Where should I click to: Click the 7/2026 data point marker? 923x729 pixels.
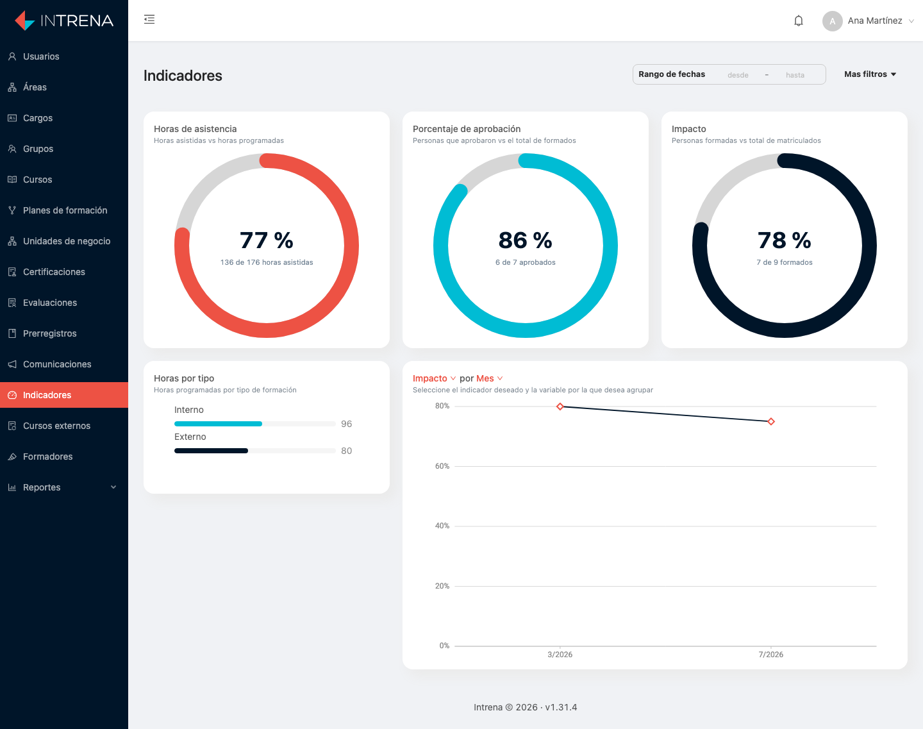tap(771, 421)
